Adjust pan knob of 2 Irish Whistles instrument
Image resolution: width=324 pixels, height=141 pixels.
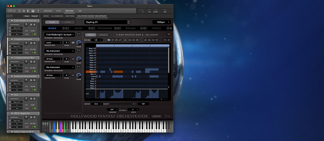coord(26,25)
